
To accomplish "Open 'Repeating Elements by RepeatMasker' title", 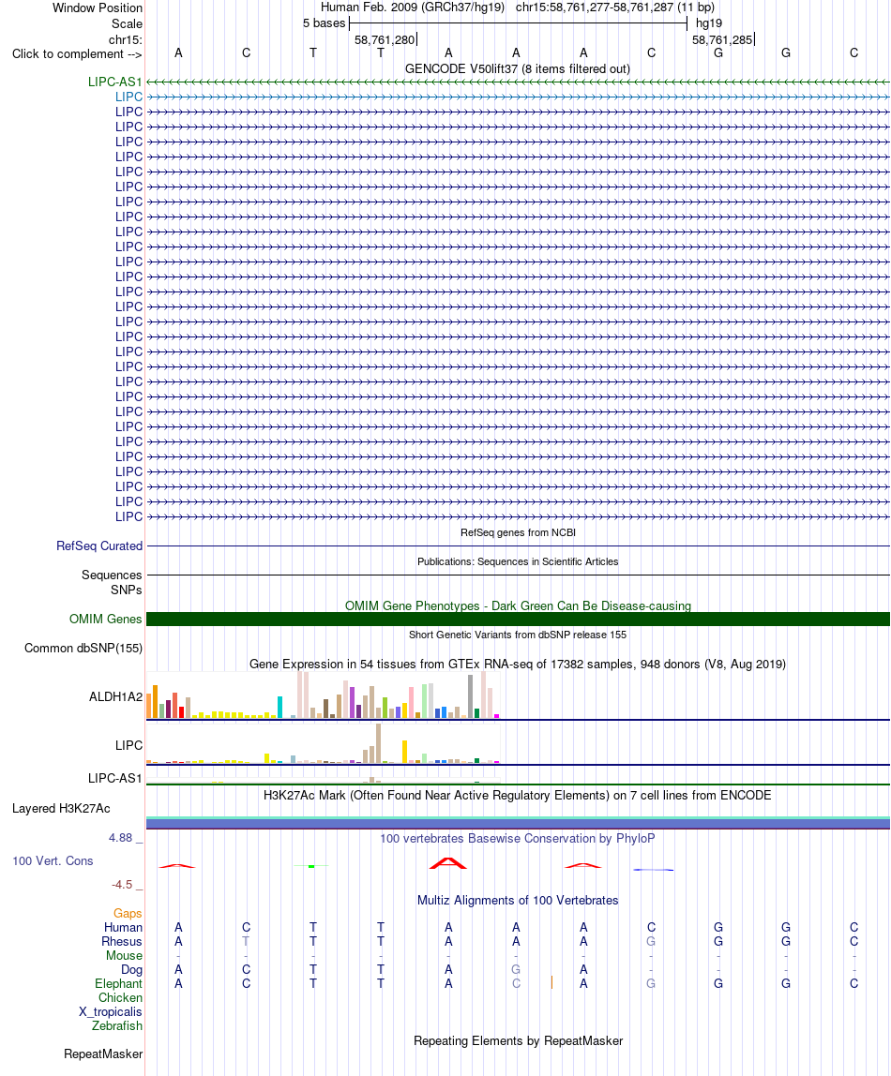I will click(x=519, y=1041).
